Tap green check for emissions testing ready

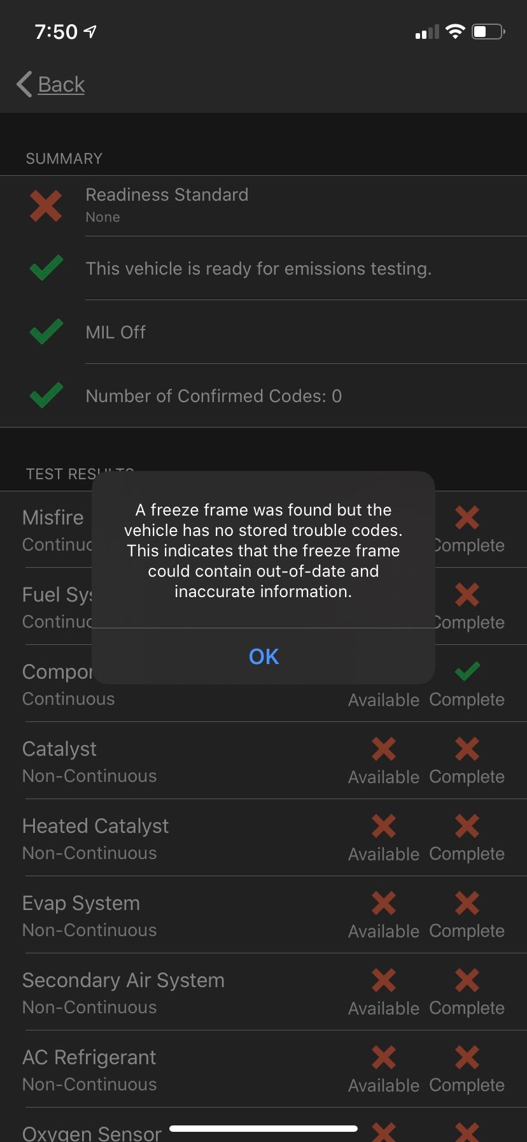click(46, 268)
